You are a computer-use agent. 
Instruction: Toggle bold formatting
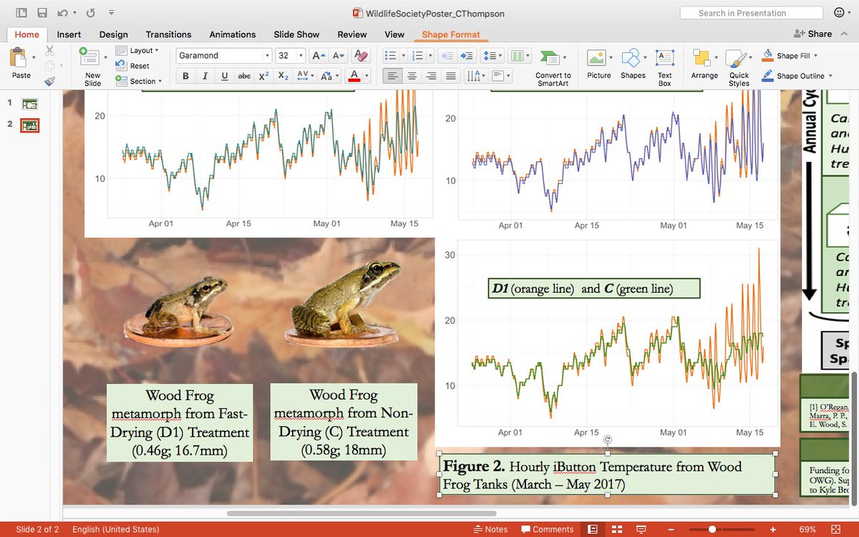pyautogui.click(x=186, y=76)
